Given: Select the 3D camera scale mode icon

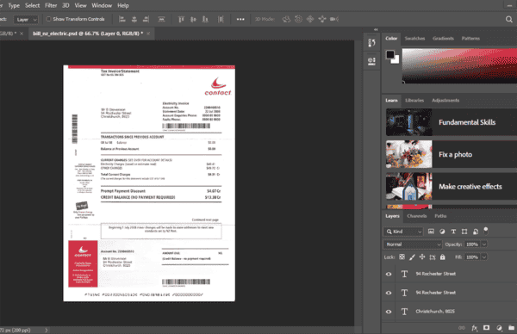Looking at the screenshot, I should [334, 20].
